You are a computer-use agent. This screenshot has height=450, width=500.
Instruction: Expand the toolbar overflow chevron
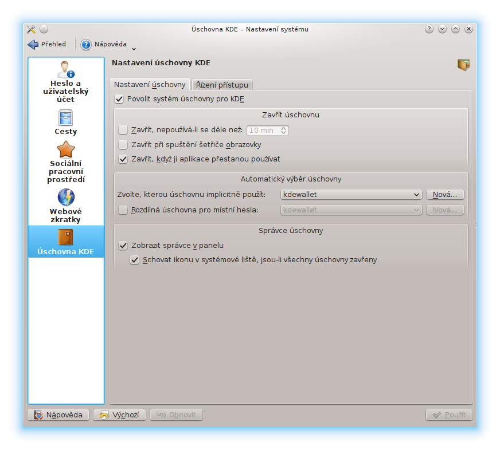134,49
